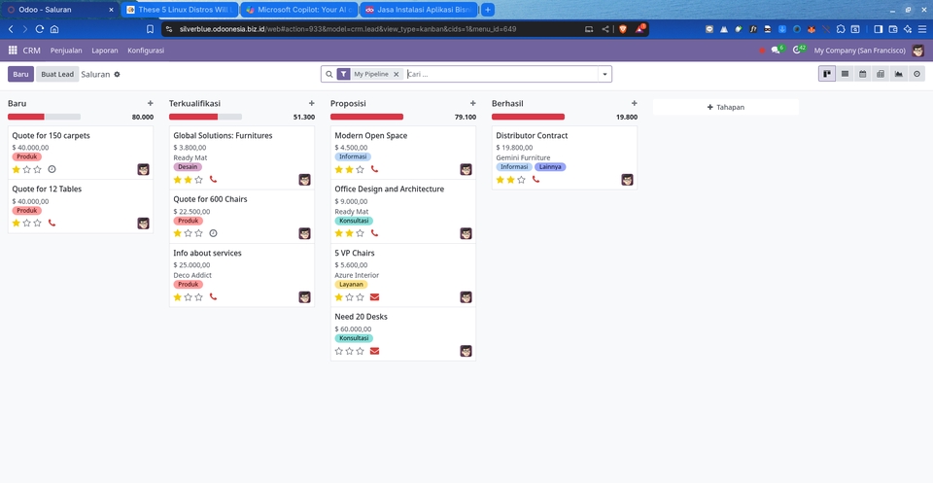The width and height of the screenshot is (933, 483).
Task: Click the Baru button to create record
Action: point(20,74)
